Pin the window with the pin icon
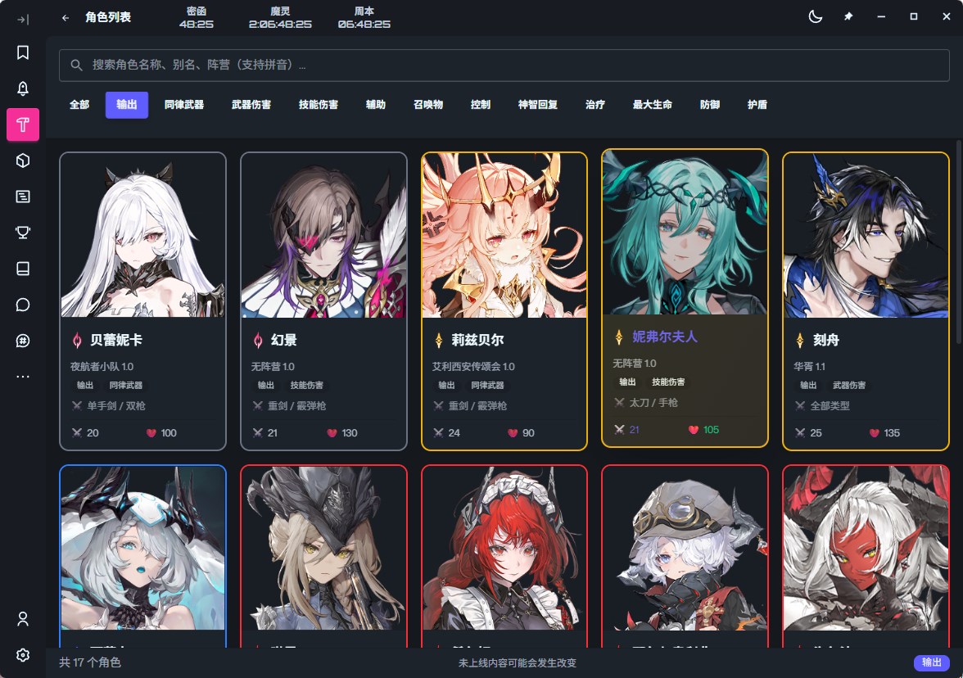Screen dimensions: 963x678 pyautogui.click(x=848, y=16)
